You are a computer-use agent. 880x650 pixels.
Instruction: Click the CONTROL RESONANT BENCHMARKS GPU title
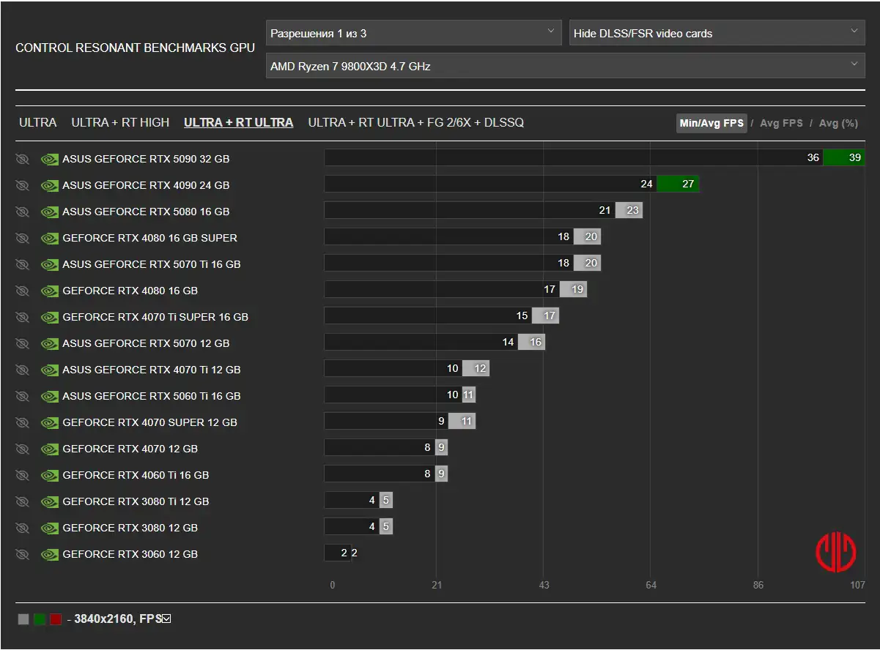tap(136, 48)
